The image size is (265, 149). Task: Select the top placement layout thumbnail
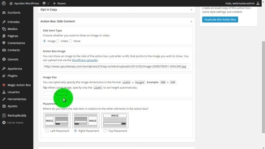[x=115, y=120]
